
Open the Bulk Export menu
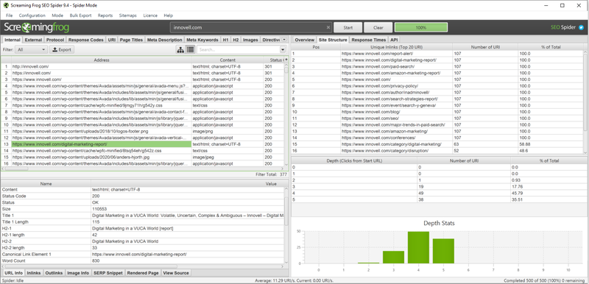coord(80,15)
